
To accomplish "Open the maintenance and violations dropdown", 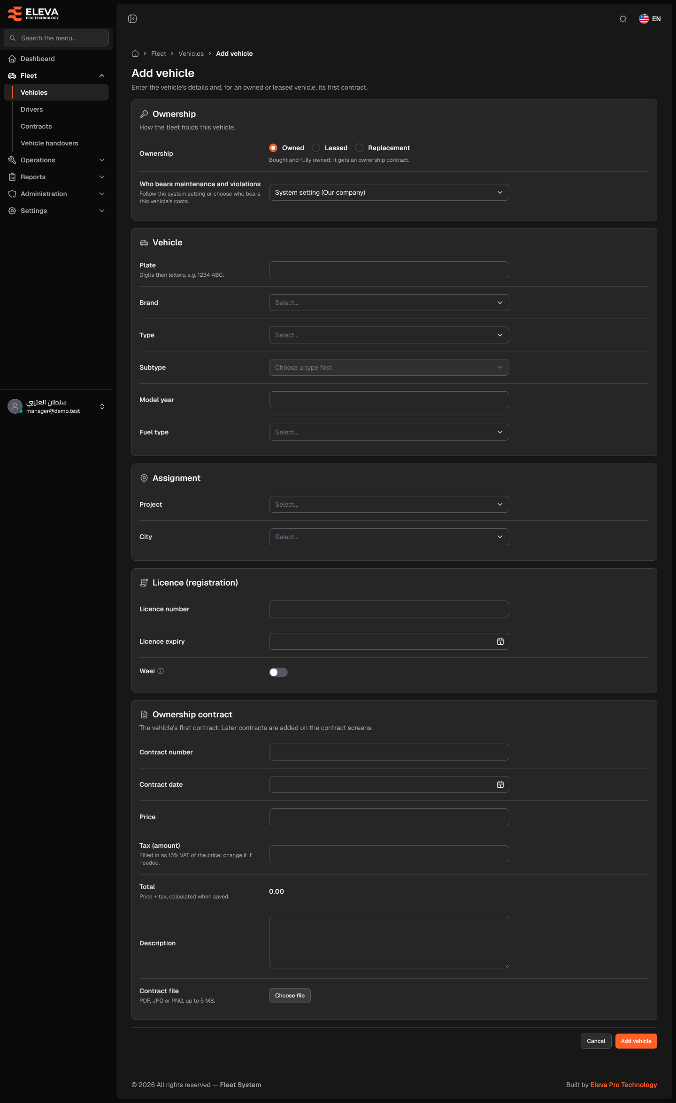I will coord(389,192).
